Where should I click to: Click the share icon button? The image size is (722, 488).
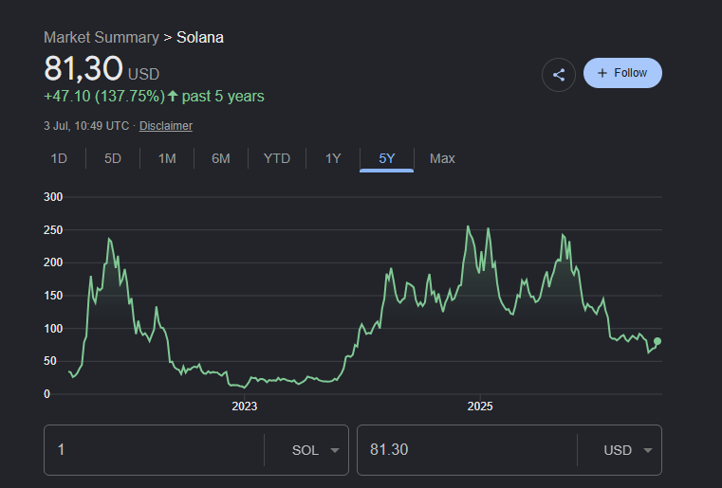559,75
